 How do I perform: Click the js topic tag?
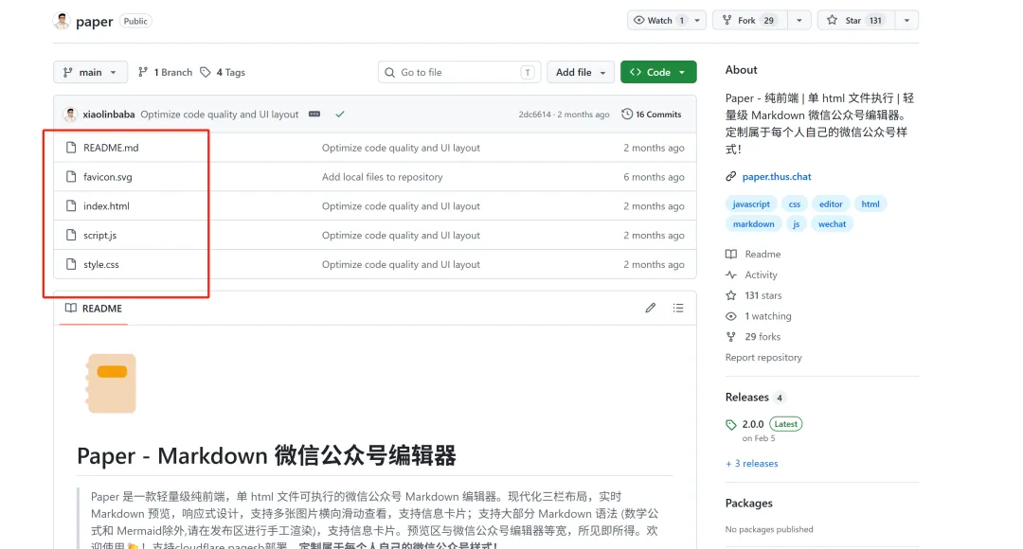pos(796,224)
